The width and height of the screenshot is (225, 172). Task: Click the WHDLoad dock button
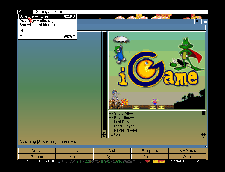pos(188,151)
